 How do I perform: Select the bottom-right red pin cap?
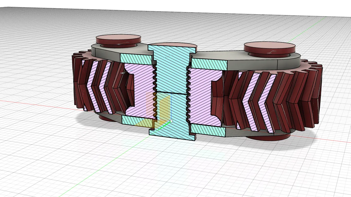pyautogui.click(x=270, y=137)
